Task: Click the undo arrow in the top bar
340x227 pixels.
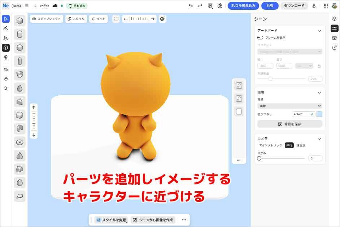Action: click(191, 6)
